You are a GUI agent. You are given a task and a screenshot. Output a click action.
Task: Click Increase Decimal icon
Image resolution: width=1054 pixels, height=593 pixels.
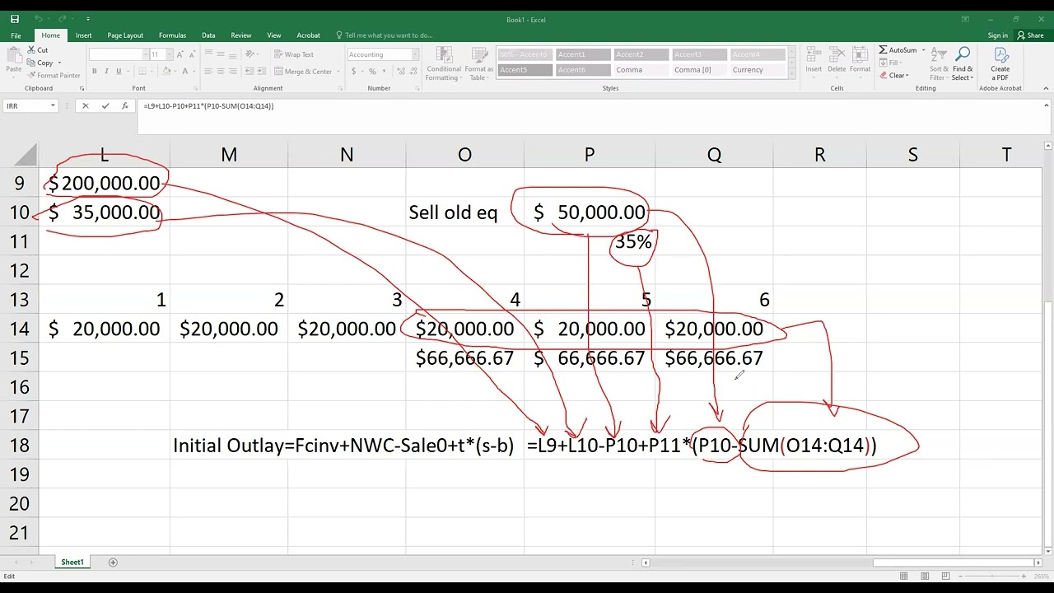401,72
